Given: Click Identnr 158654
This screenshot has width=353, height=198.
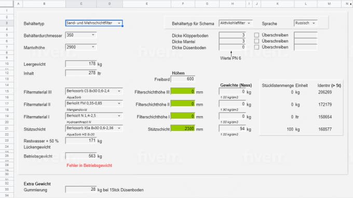Looking at the screenshot, I should tap(325, 117).
